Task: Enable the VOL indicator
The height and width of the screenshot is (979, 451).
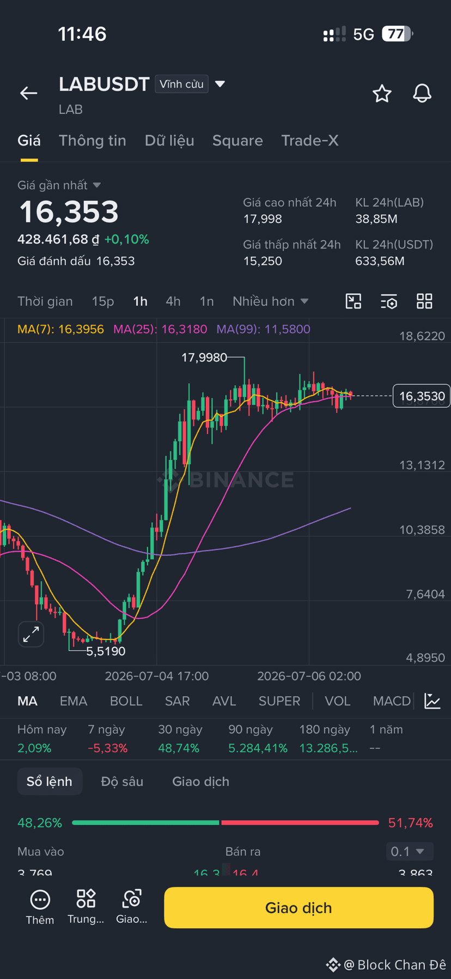Action: tap(338, 701)
